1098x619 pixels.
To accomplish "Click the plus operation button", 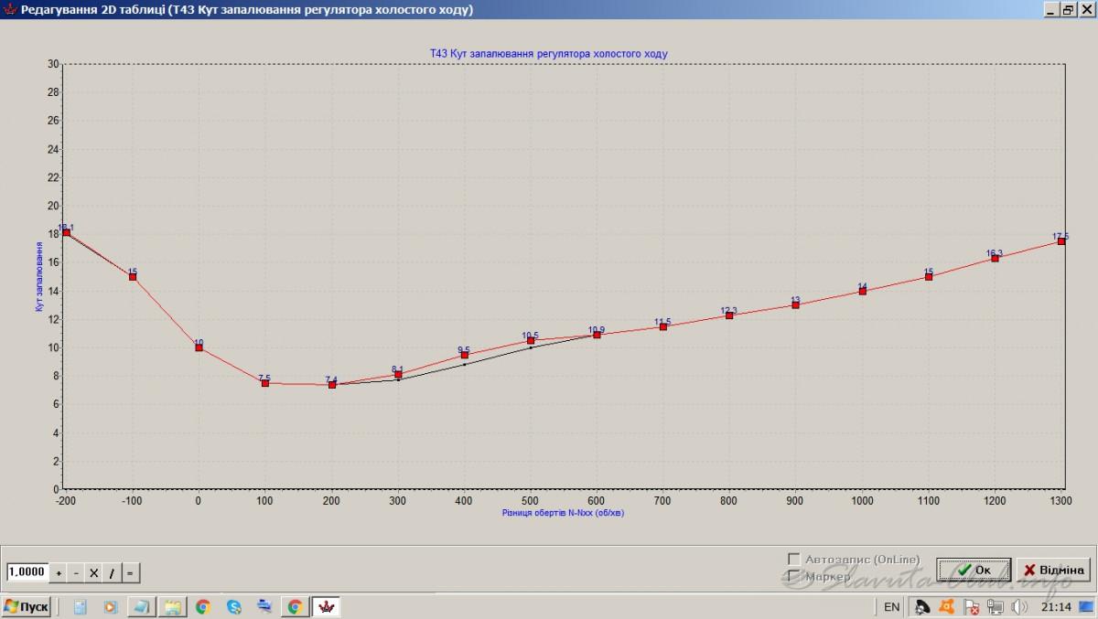I will [59, 573].
